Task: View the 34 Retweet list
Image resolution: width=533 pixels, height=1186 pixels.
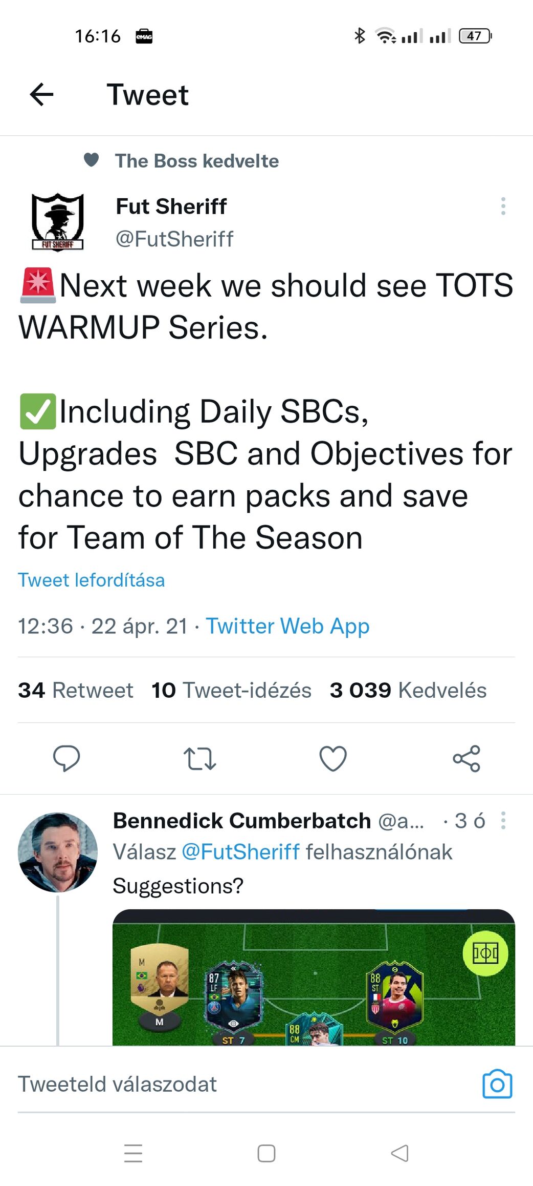Action: tap(76, 690)
